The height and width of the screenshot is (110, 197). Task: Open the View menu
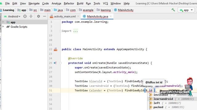pos(23,3)
